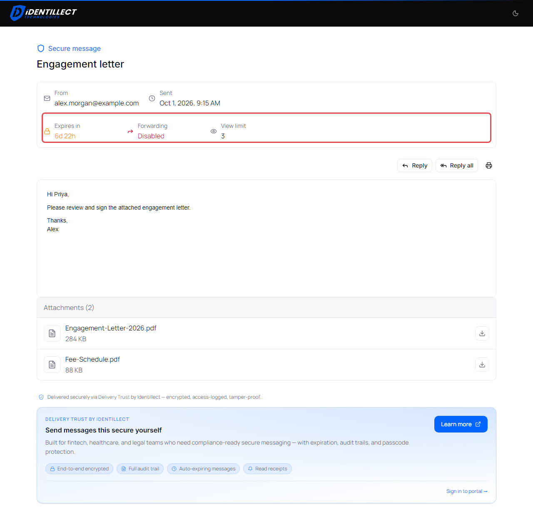Click the 284 KB file size
The height and width of the screenshot is (520, 533).
pos(76,339)
